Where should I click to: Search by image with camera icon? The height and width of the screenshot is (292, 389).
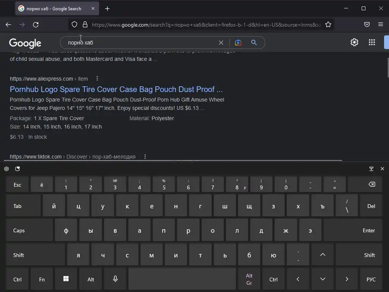coord(238,43)
